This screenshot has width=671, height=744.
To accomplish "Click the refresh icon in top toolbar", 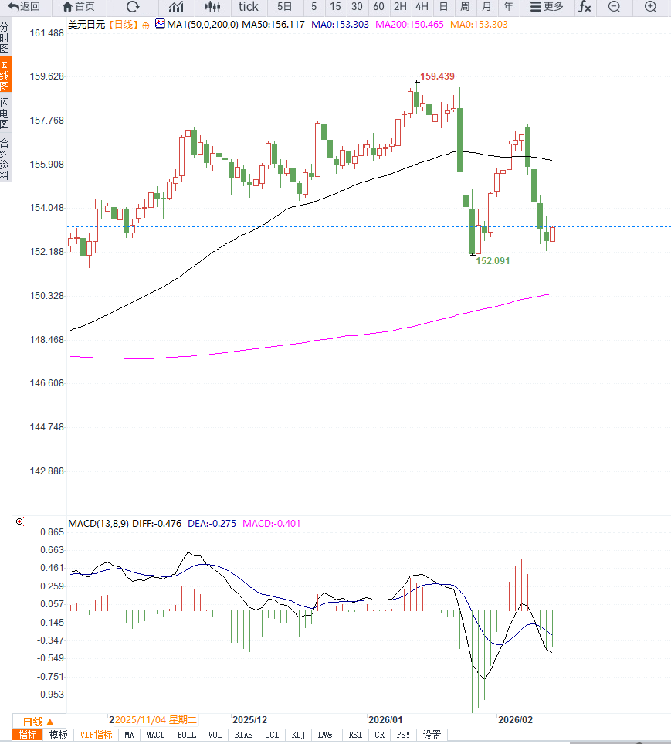I will (133, 7).
